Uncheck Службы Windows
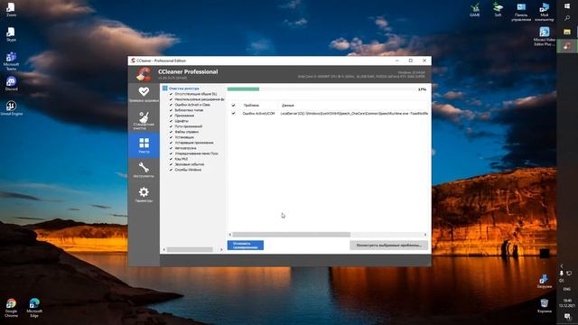578x325 pixels. tap(171, 170)
